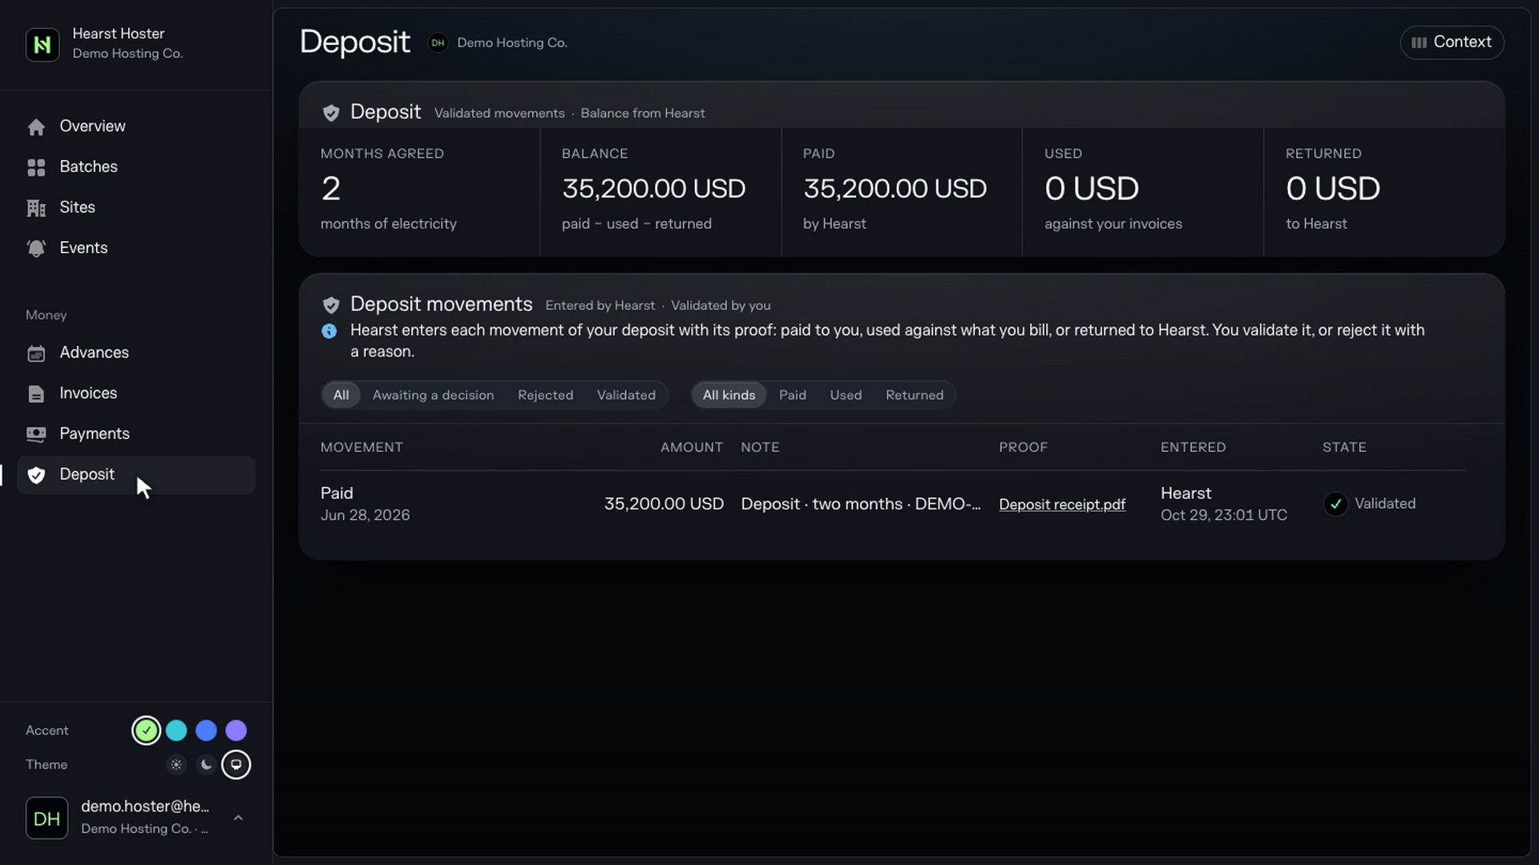Open Deposit receipt.pdf proof link
The image size is (1539, 865).
[x=1061, y=504]
